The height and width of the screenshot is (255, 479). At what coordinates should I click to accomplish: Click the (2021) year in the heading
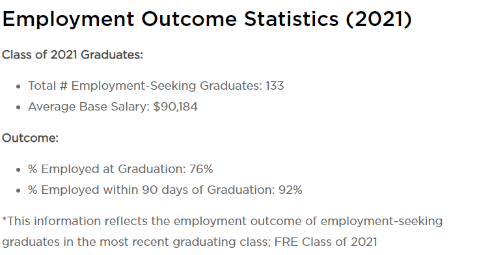click(x=379, y=20)
